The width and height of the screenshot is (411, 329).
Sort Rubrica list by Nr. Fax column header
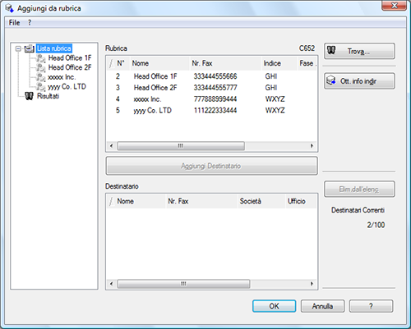point(225,63)
